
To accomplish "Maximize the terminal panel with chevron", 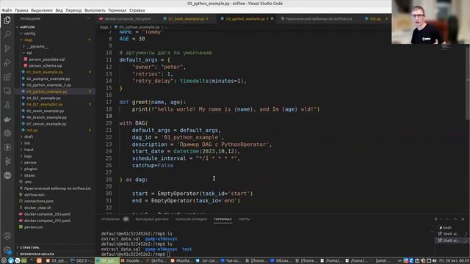I will pos(455,219).
